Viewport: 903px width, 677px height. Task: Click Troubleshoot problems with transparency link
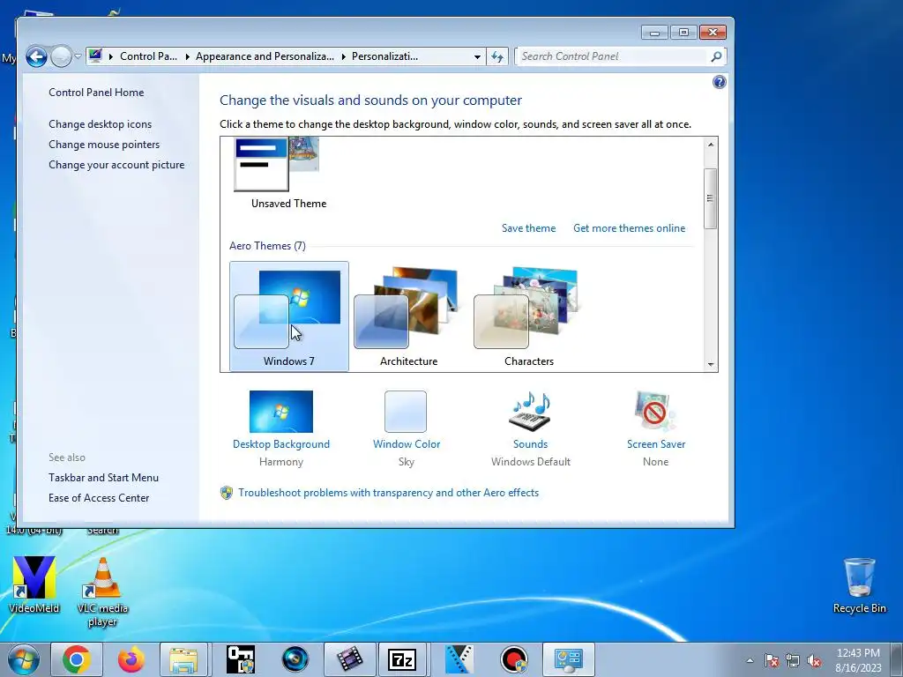coord(389,493)
